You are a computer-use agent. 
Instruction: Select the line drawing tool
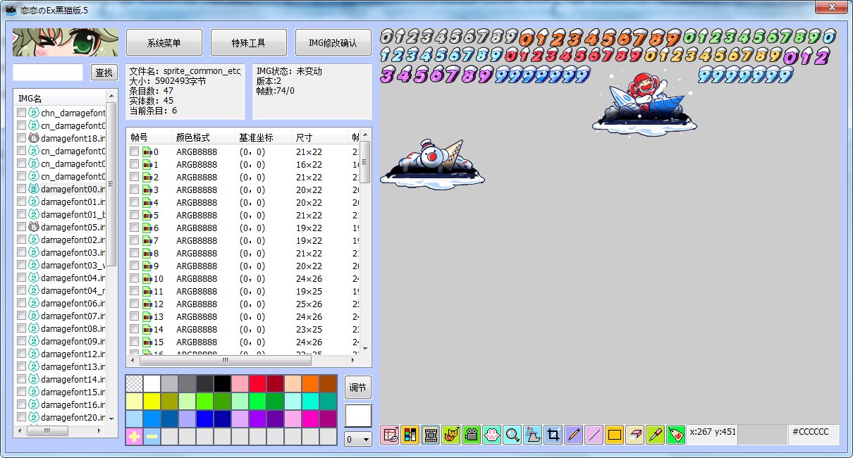coord(594,435)
